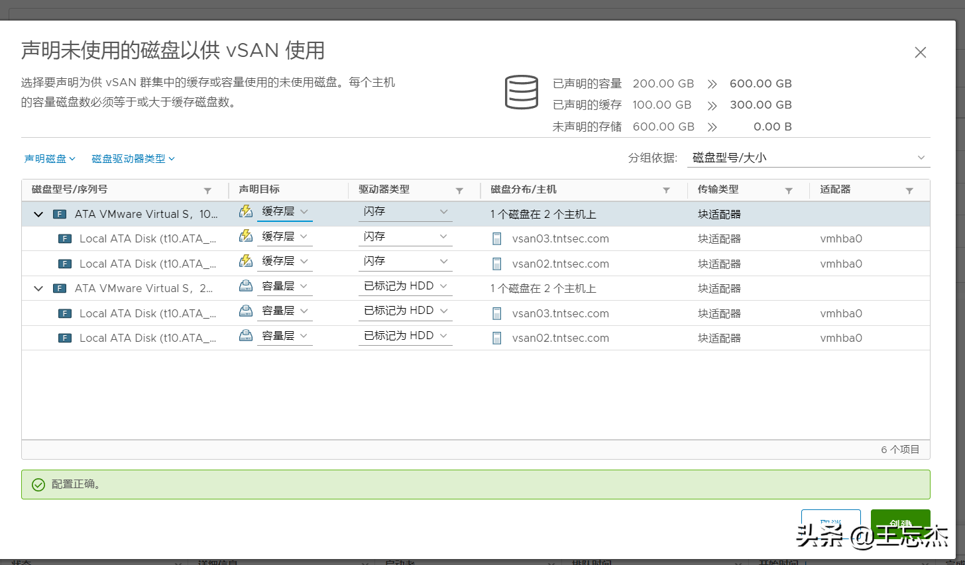Image resolution: width=965 pixels, height=565 pixels.
Task: Select HDD Local ATA Disk row on vsan02
Action: pos(475,338)
